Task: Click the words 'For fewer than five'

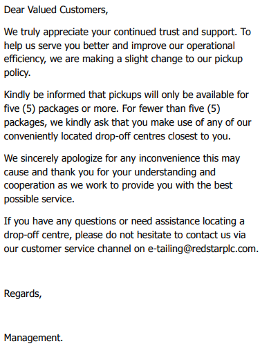Action: pos(163,108)
